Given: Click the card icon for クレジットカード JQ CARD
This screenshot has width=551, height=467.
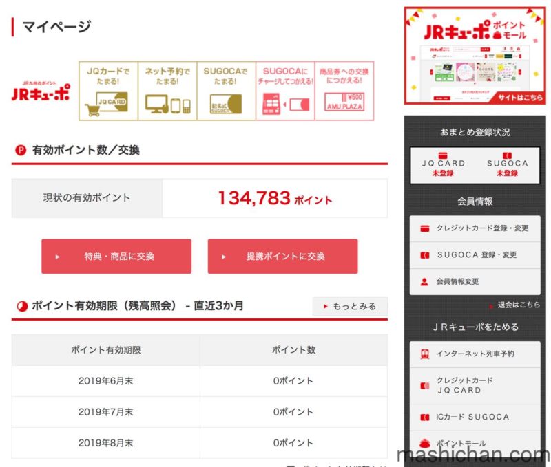Looking at the screenshot, I should pyautogui.click(x=425, y=386).
